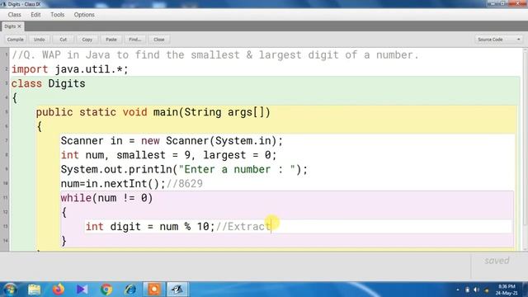Open the Visual Studio taskbar icon
The width and height of the screenshot is (528, 297).
82,290
